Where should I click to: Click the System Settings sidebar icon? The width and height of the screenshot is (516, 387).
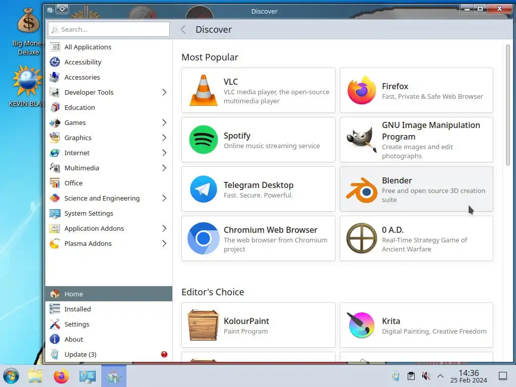54,213
